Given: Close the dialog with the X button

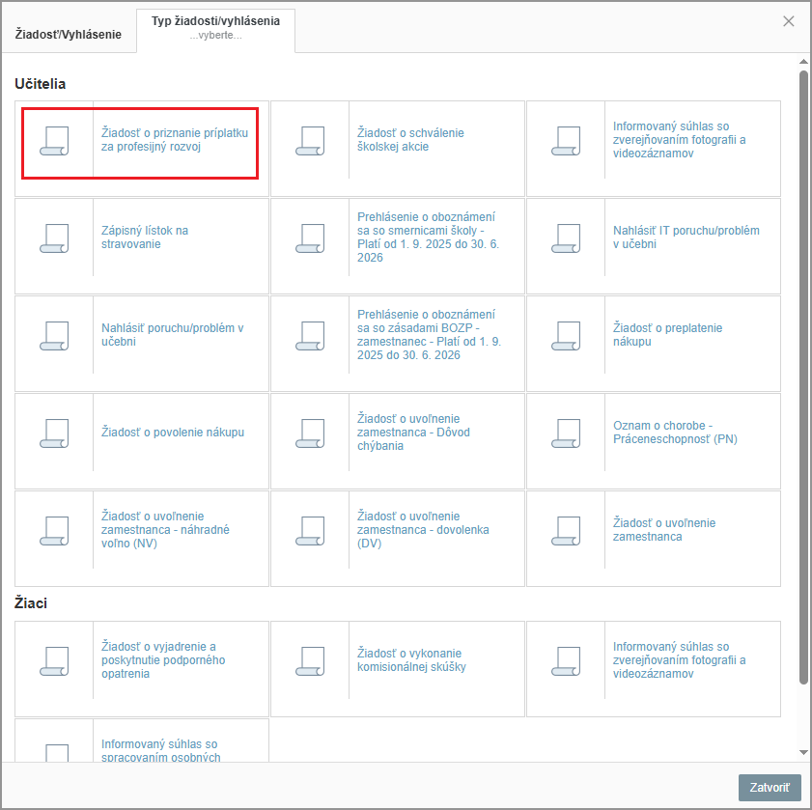Looking at the screenshot, I should click(x=789, y=21).
